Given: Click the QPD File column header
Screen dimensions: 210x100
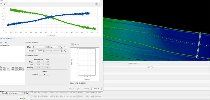Looking at the screenshot, I should [150, 67].
